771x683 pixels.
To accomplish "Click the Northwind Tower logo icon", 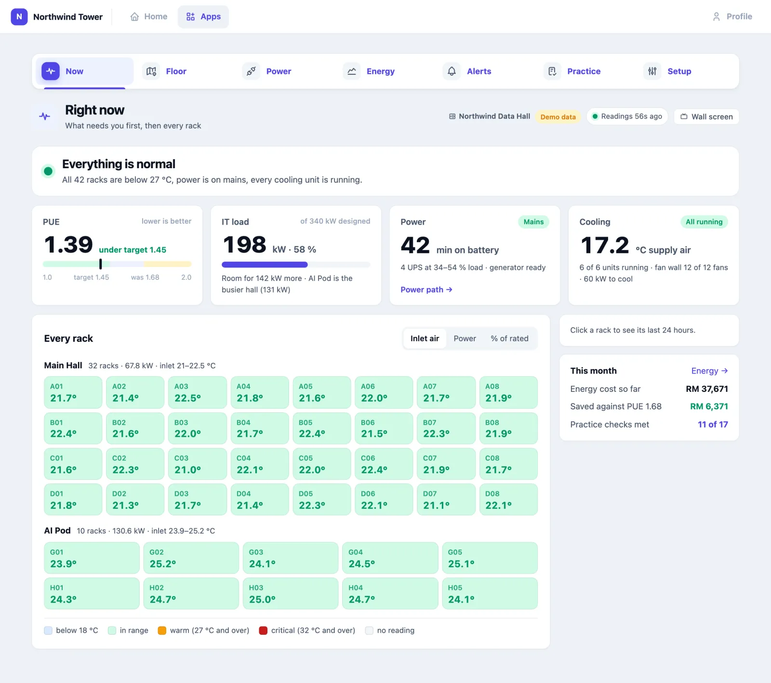I will pyautogui.click(x=19, y=16).
